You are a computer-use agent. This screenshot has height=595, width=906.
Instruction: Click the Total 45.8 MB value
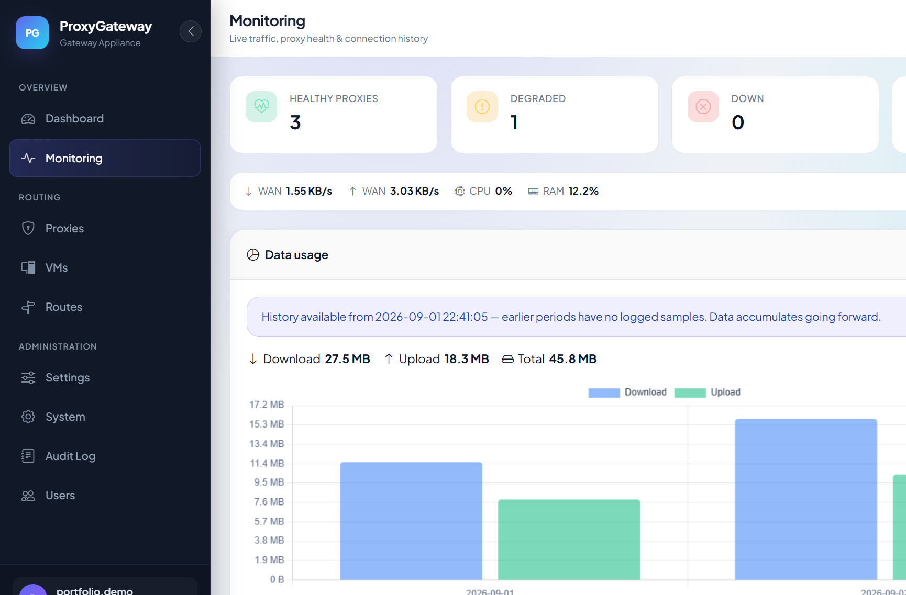pyautogui.click(x=573, y=359)
